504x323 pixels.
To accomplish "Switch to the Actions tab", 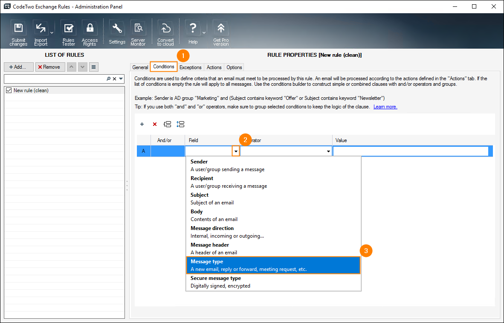I will pos(214,67).
